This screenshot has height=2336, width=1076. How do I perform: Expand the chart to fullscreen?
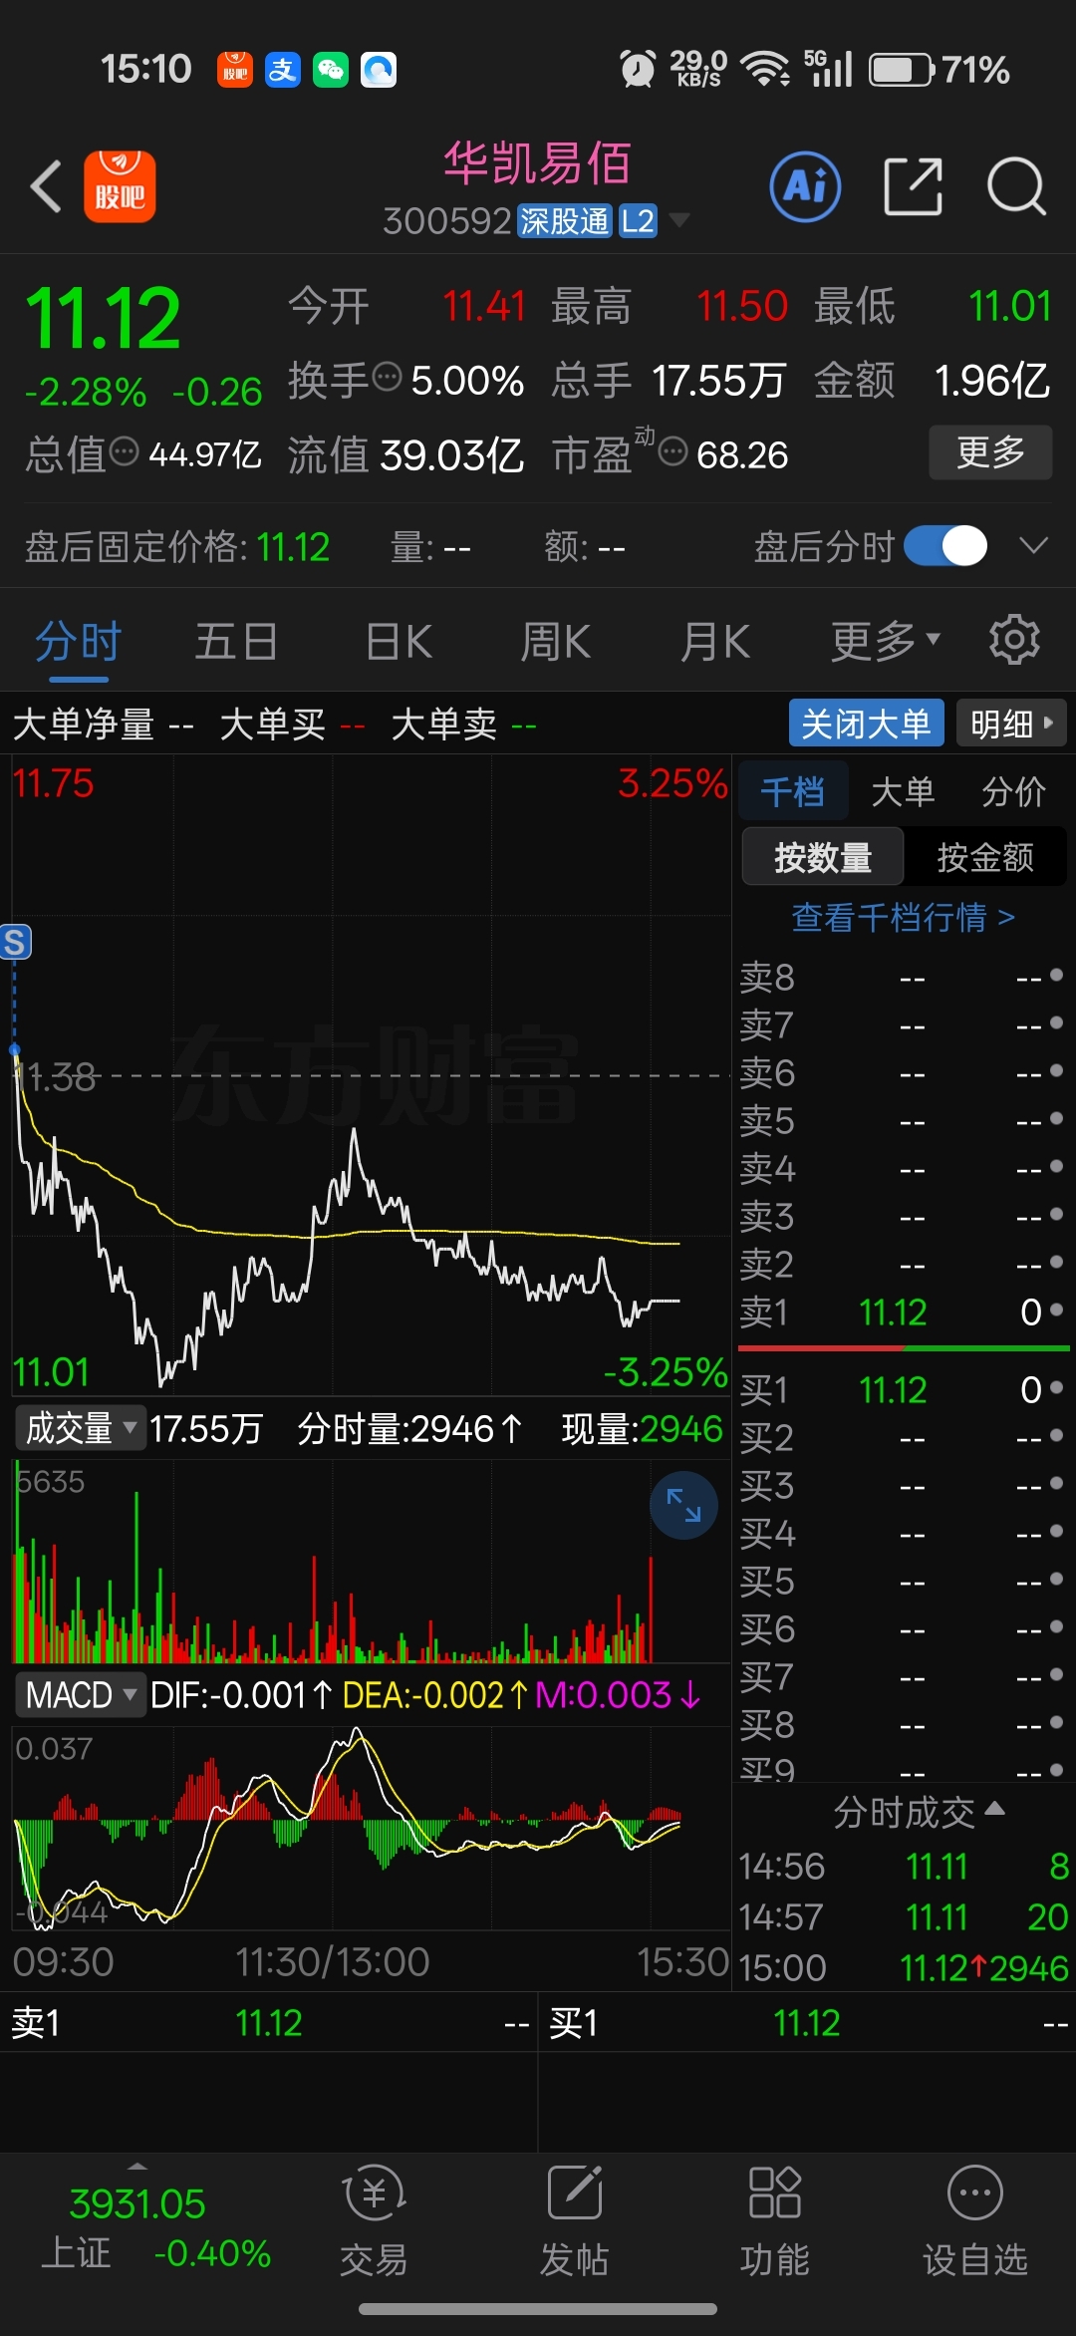coord(683,1505)
